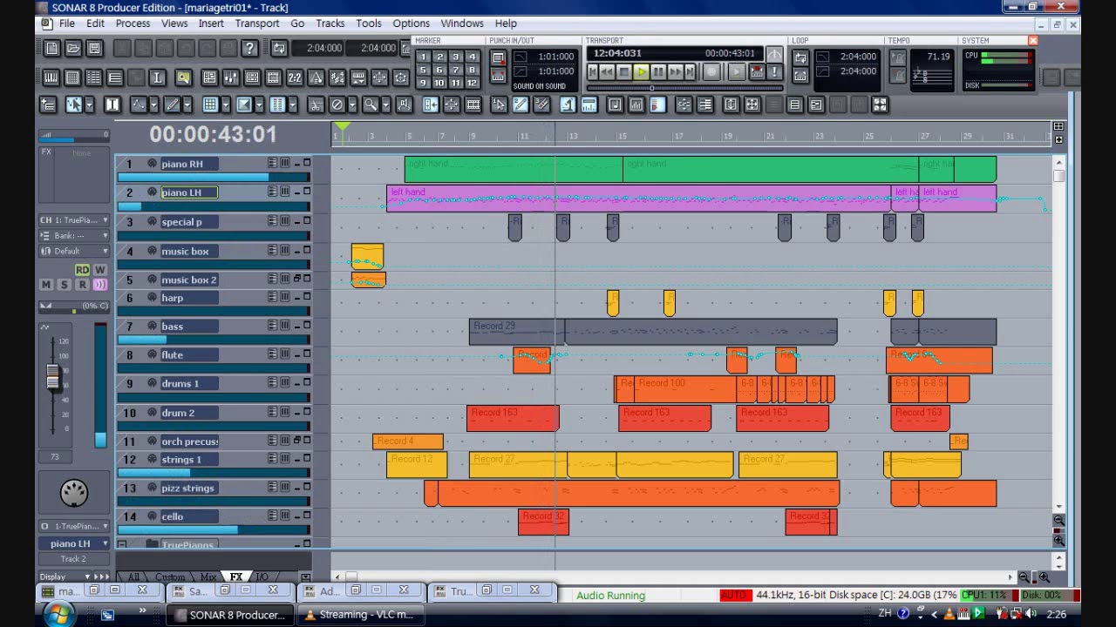Open the Staff view 2:2 meter icon
Screen dimensions: 1116x627
click(295, 78)
